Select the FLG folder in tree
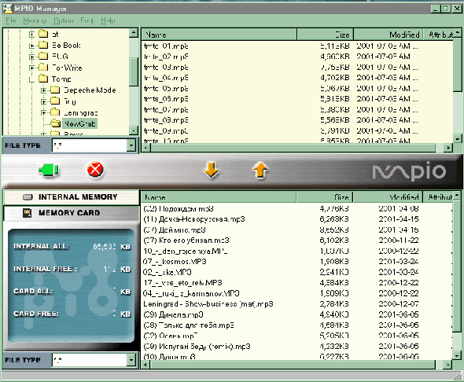The height and width of the screenshot is (382, 464). (x=60, y=56)
